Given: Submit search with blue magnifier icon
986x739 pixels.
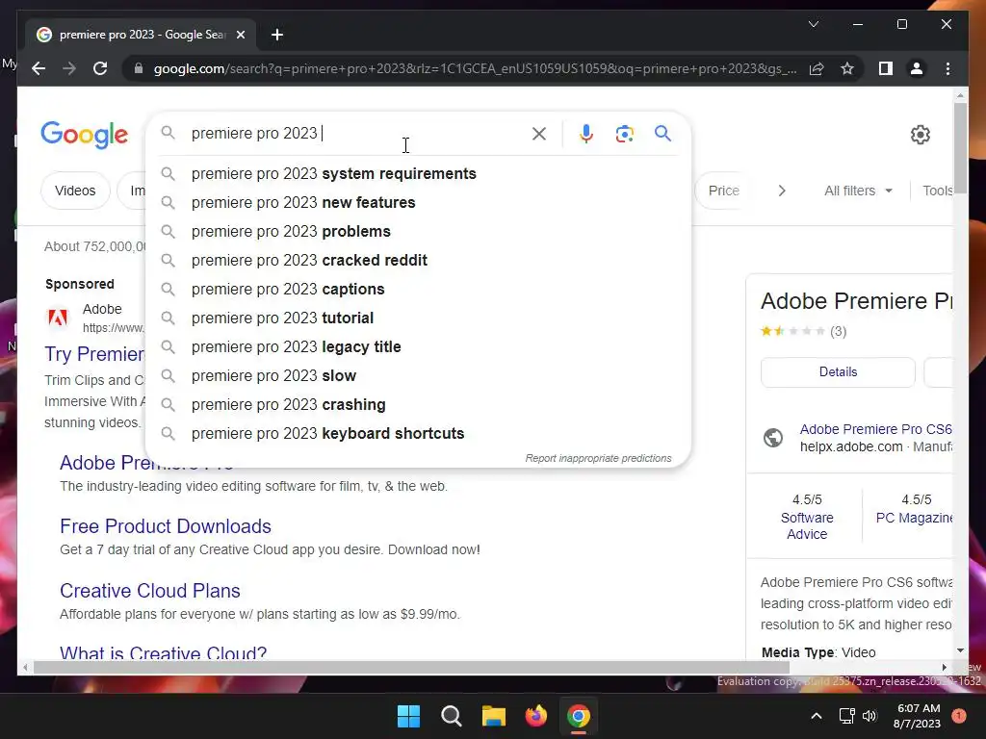Looking at the screenshot, I should 662,133.
